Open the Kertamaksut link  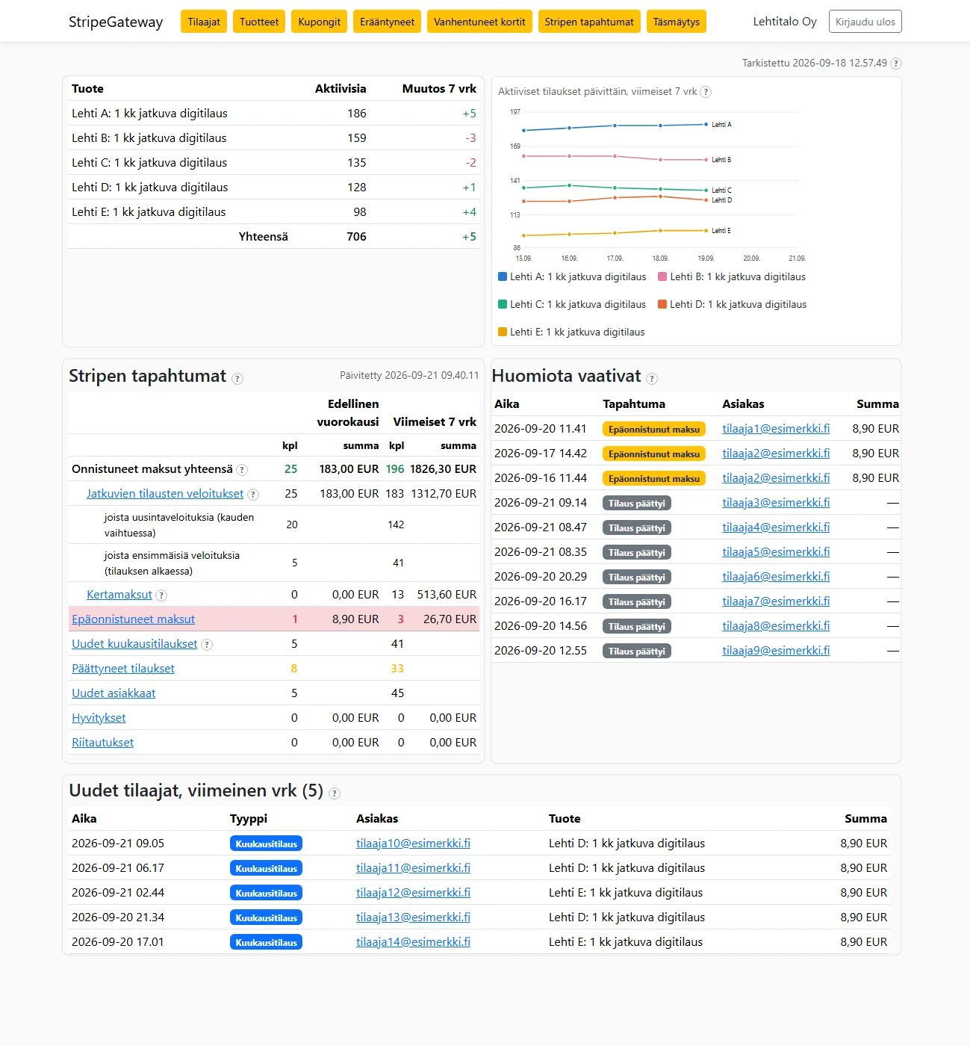click(x=119, y=595)
